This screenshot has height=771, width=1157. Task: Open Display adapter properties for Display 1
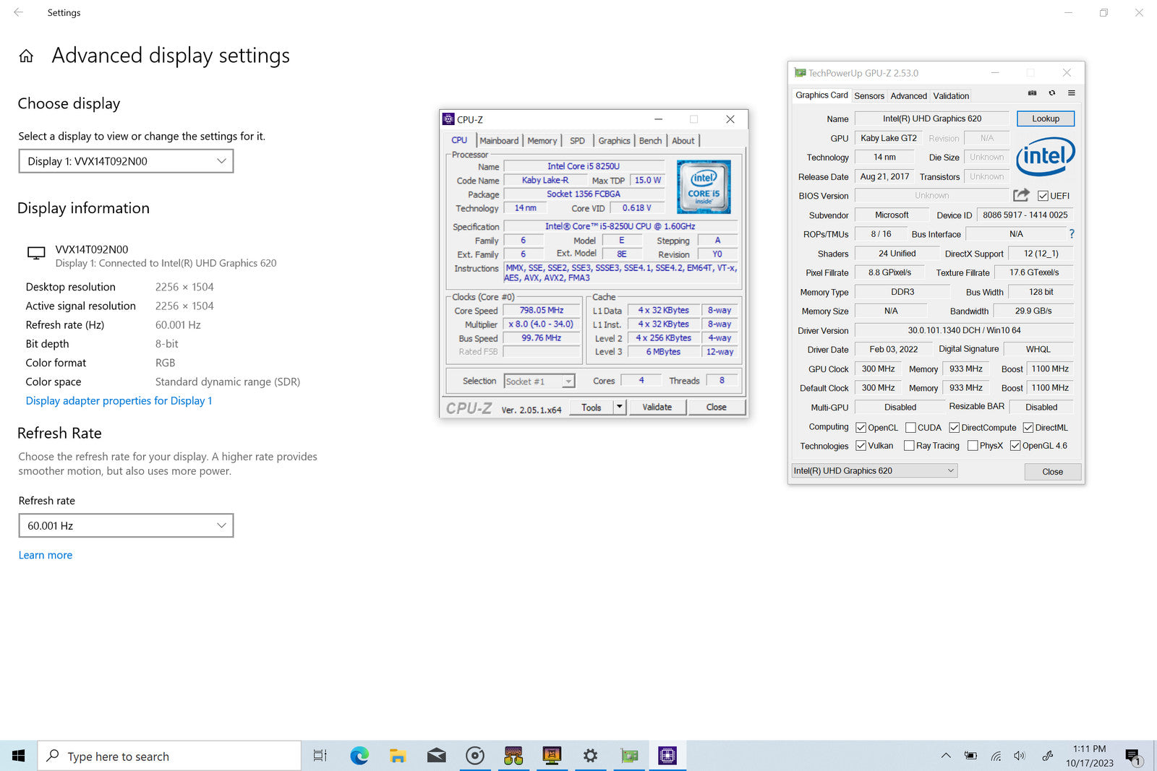119,401
